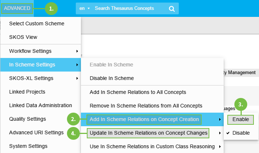Open Linked Data Administration
Viewport: 259px width, 153px height.
coord(40,105)
